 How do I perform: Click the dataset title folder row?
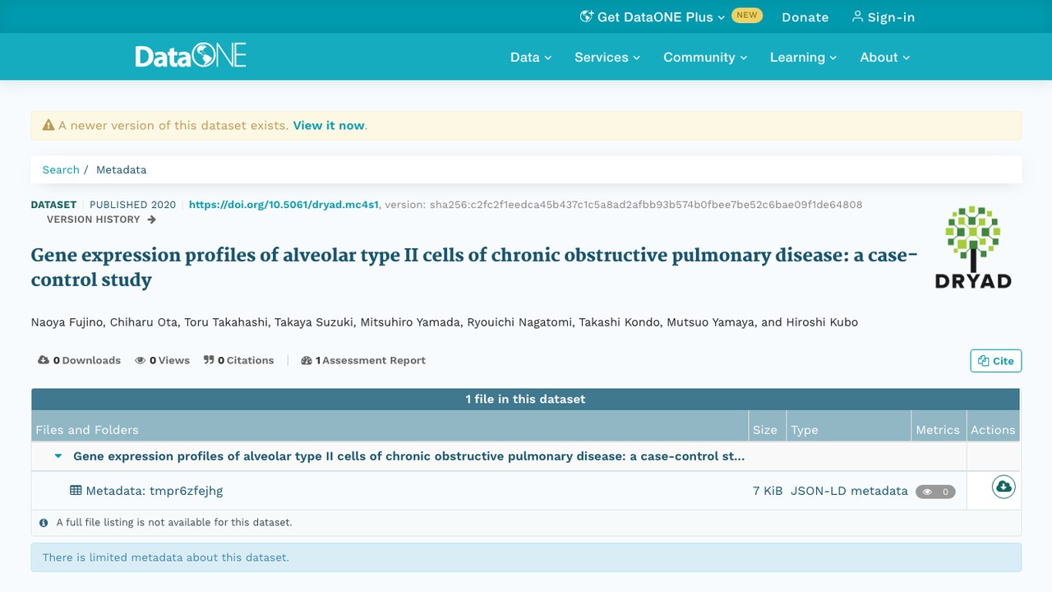408,456
